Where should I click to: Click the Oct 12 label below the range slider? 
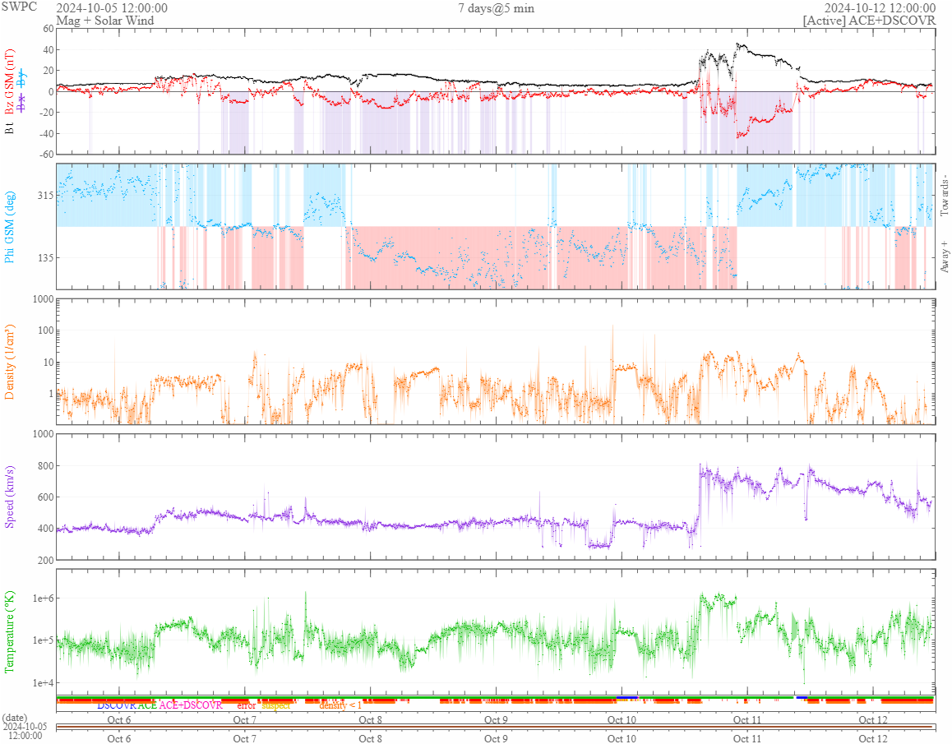[873, 738]
